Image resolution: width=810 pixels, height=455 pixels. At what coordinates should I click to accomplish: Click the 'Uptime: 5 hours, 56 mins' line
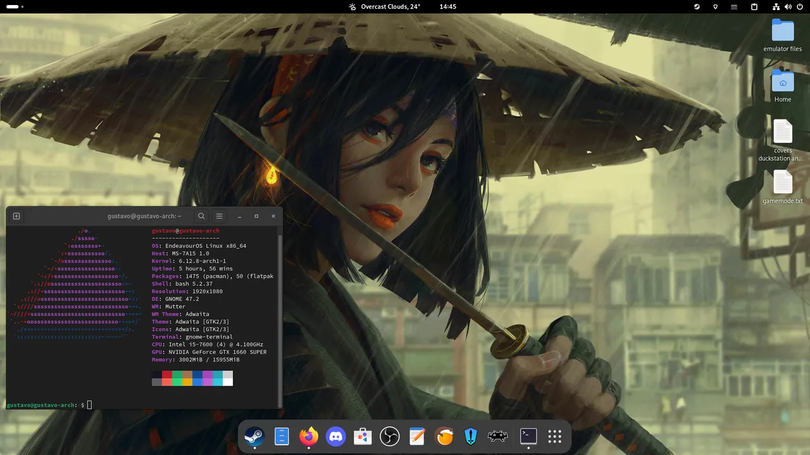coord(192,269)
